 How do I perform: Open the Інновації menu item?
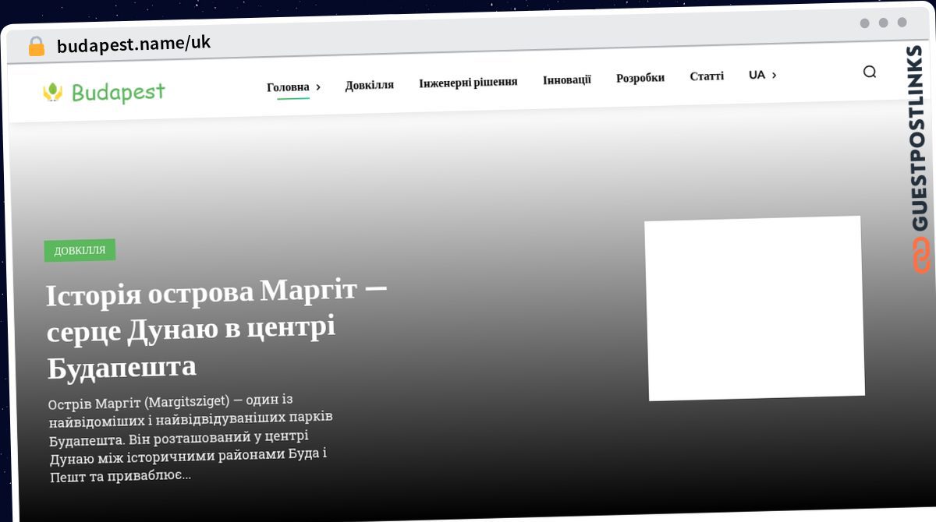[567, 79]
